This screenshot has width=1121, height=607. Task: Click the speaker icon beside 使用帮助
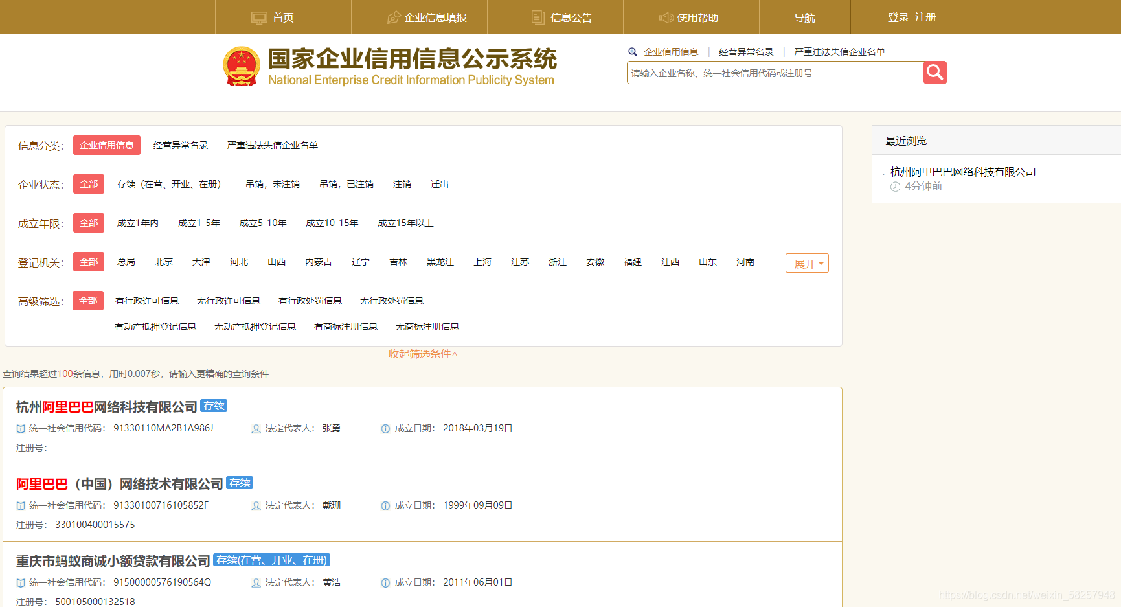[666, 17]
